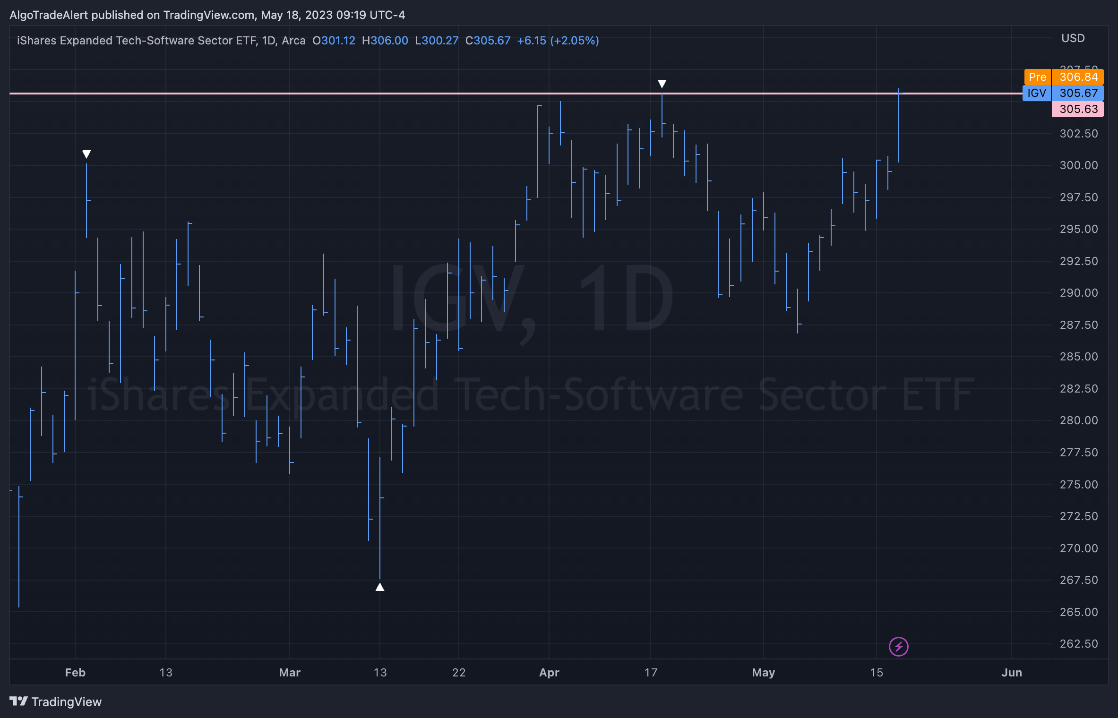Click the close value C305.67

[488, 41]
